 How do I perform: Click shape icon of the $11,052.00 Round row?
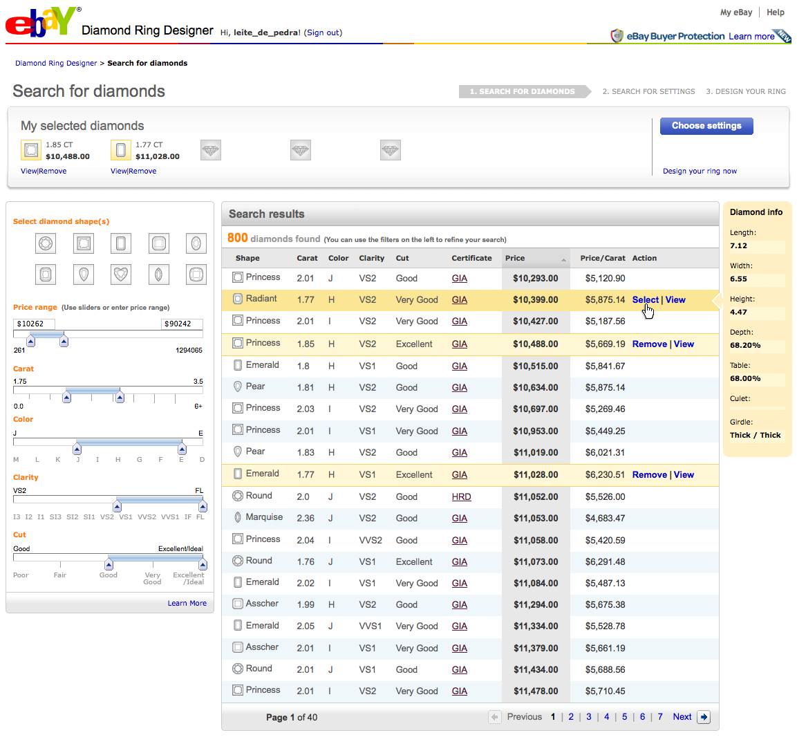pyautogui.click(x=237, y=495)
